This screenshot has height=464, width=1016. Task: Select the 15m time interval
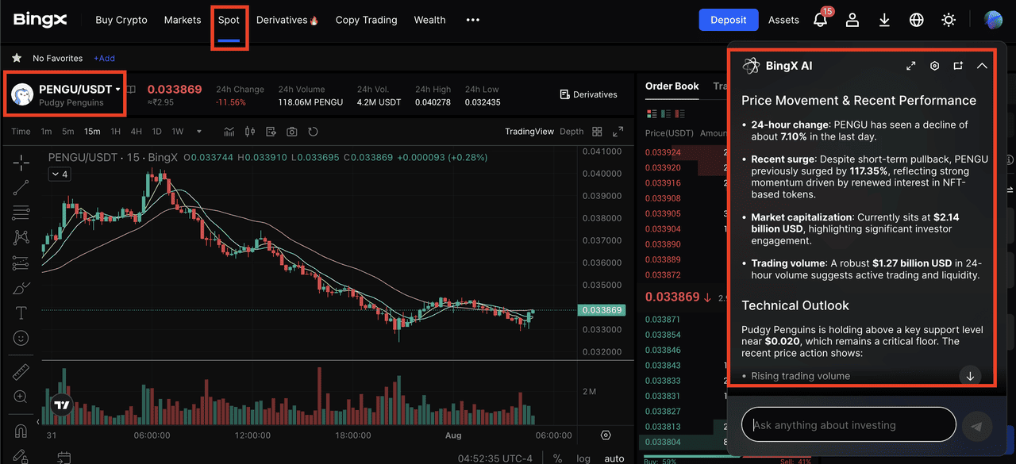92,132
